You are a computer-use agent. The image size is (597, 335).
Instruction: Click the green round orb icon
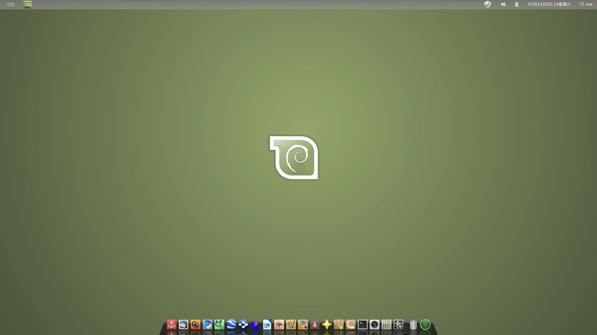tap(425, 325)
